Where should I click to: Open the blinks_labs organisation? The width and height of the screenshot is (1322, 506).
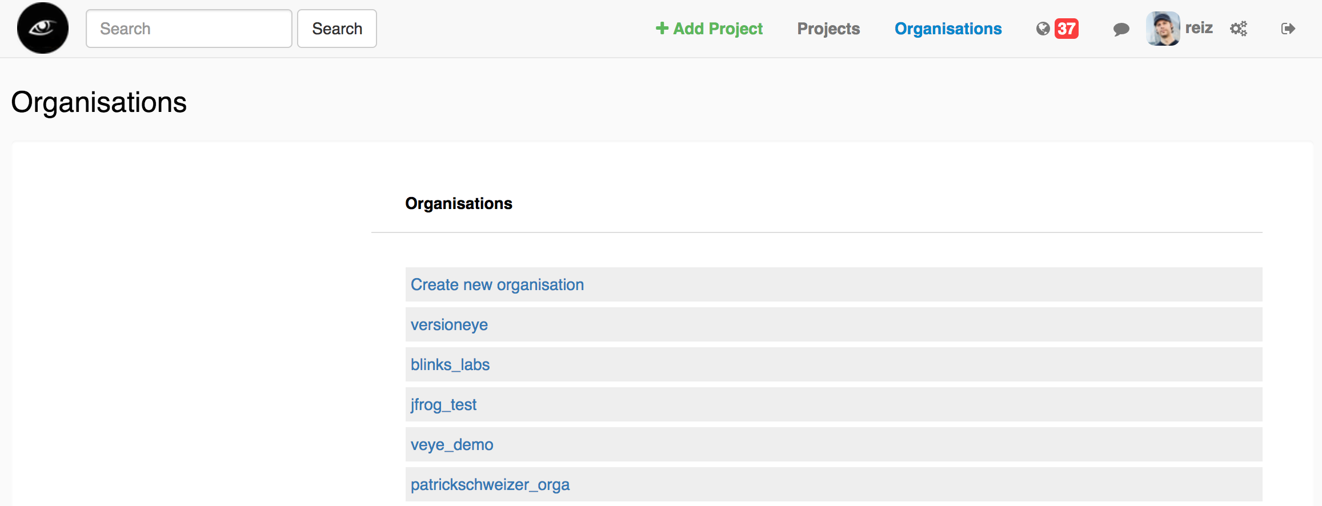point(450,364)
